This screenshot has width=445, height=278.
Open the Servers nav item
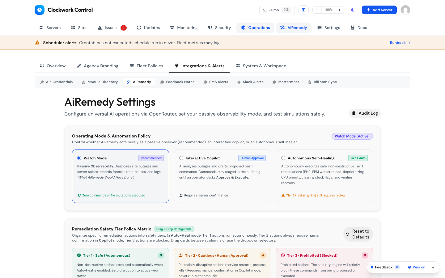tap(50, 28)
